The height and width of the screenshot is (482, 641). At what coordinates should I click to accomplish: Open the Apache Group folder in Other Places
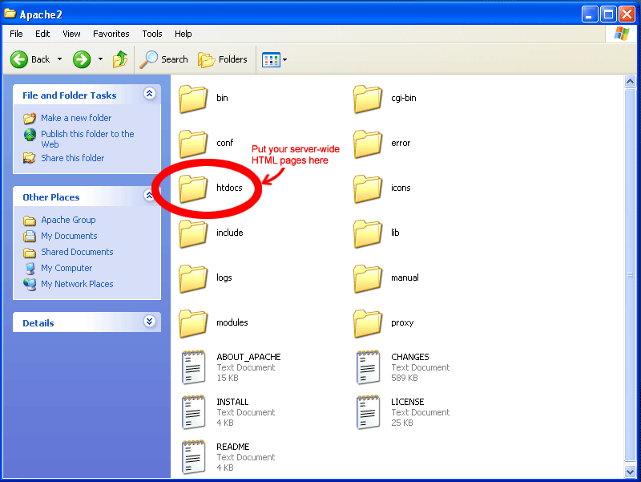point(68,220)
